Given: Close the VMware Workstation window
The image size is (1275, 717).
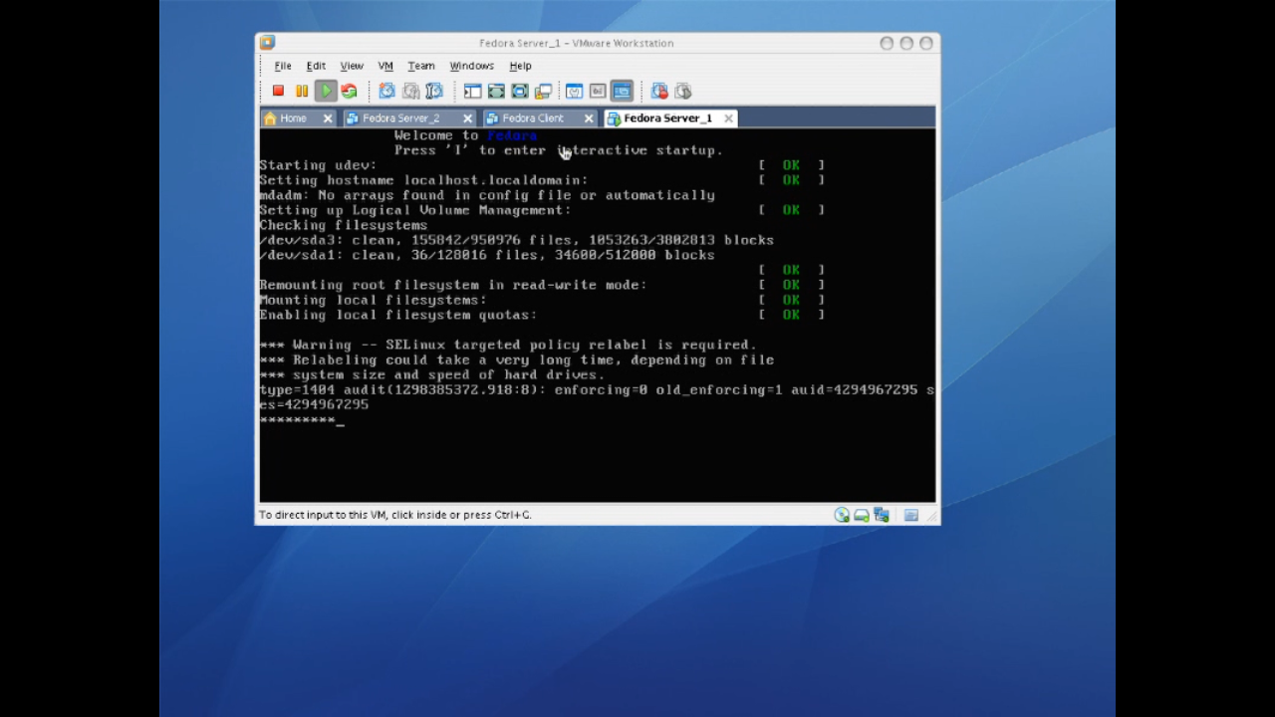Looking at the screenshot, I should tap(926, 43).
